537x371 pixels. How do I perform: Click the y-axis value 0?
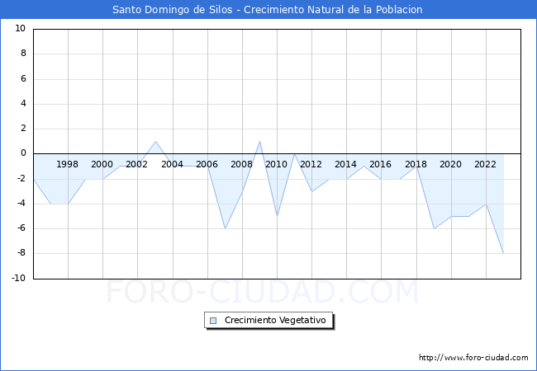coord(23,153)
